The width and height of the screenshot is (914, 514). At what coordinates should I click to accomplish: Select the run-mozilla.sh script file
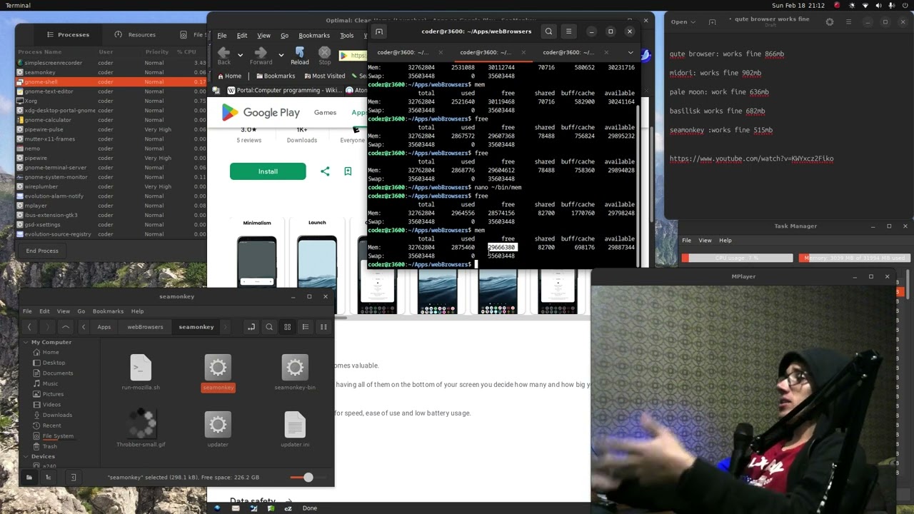click(x=141, y=373)
